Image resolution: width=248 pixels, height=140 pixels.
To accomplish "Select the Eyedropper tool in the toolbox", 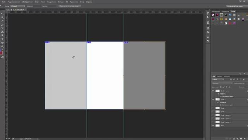I will click(x=2, y=21).
